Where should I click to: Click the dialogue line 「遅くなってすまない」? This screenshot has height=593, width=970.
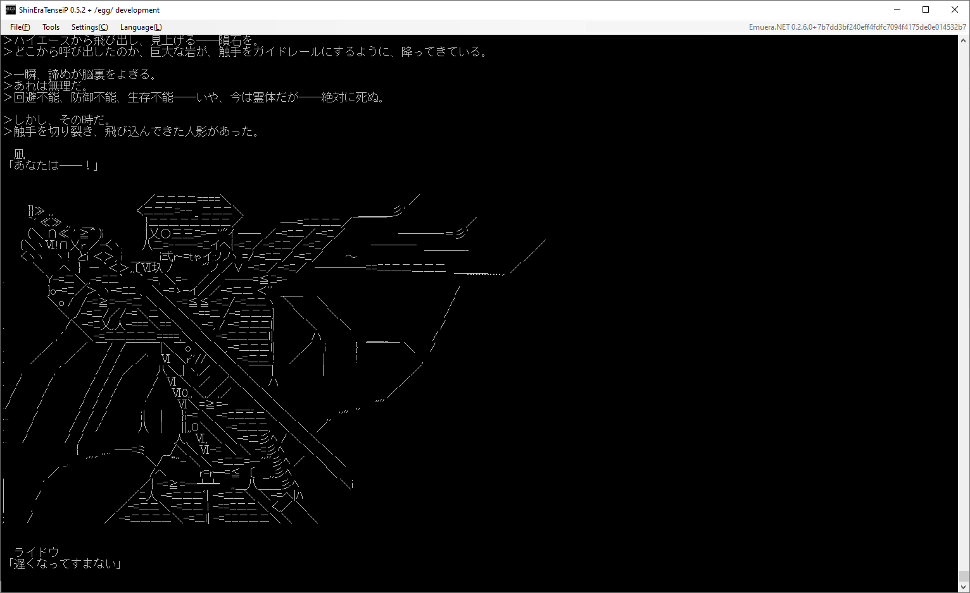pos(64,563)
